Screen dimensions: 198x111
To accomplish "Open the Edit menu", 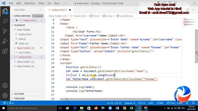I will [19, 3].
